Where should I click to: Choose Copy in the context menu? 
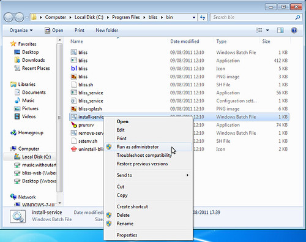[148, 195]
